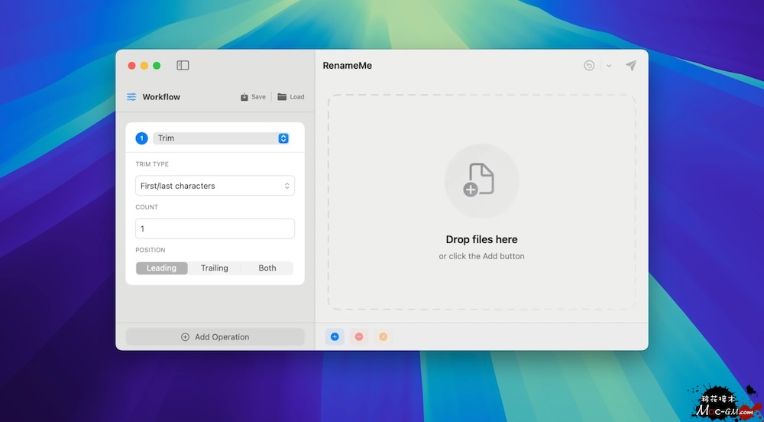Load a saved workflow
The image size is (764, 422).
pos(291,97)
